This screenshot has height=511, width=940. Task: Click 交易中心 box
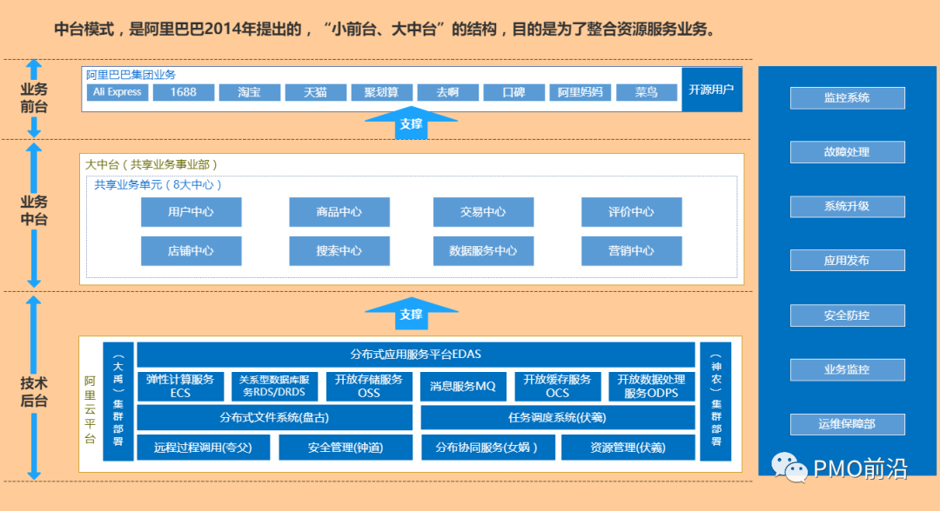pyautogui.click(x=483, y=212)
